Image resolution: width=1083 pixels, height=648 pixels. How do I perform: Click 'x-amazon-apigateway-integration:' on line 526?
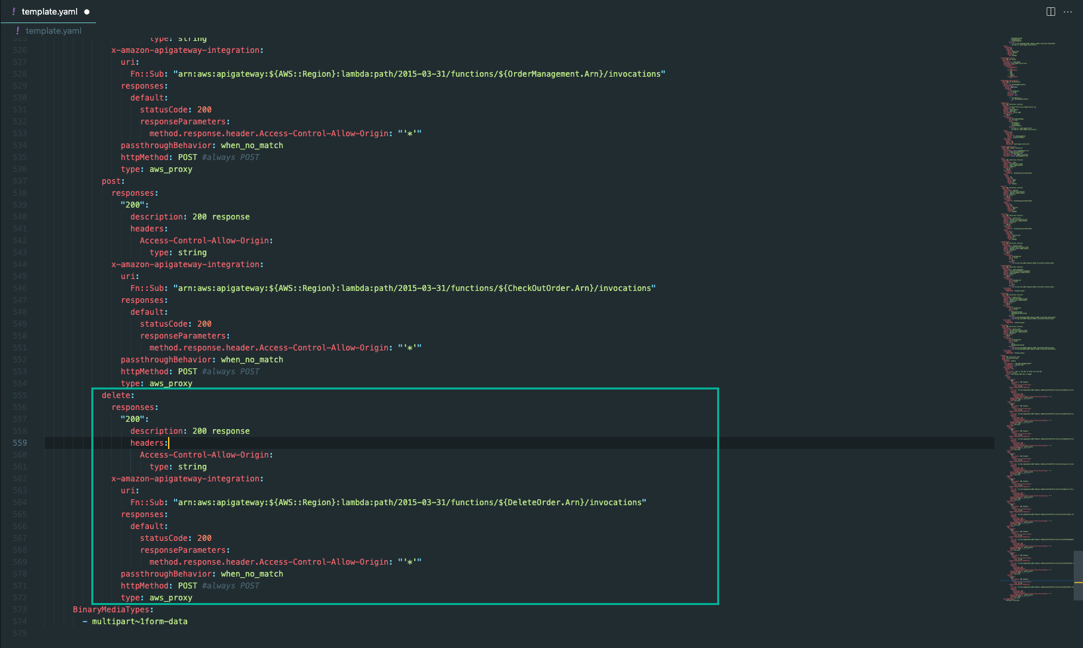click(187, 50)
